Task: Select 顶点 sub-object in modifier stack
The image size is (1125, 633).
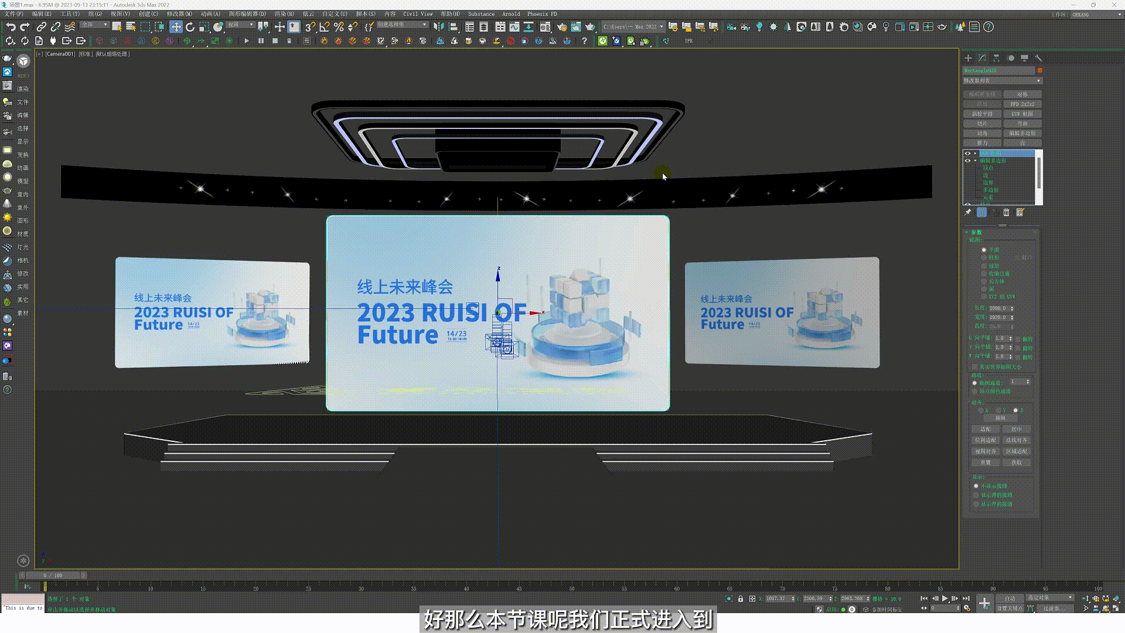Action: click(x=988, y=168)
